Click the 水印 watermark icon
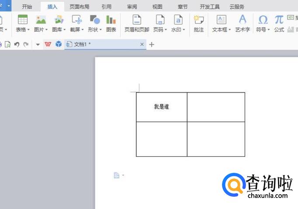The width and height of the screenshot is (298, 209). tap(178, 19)
